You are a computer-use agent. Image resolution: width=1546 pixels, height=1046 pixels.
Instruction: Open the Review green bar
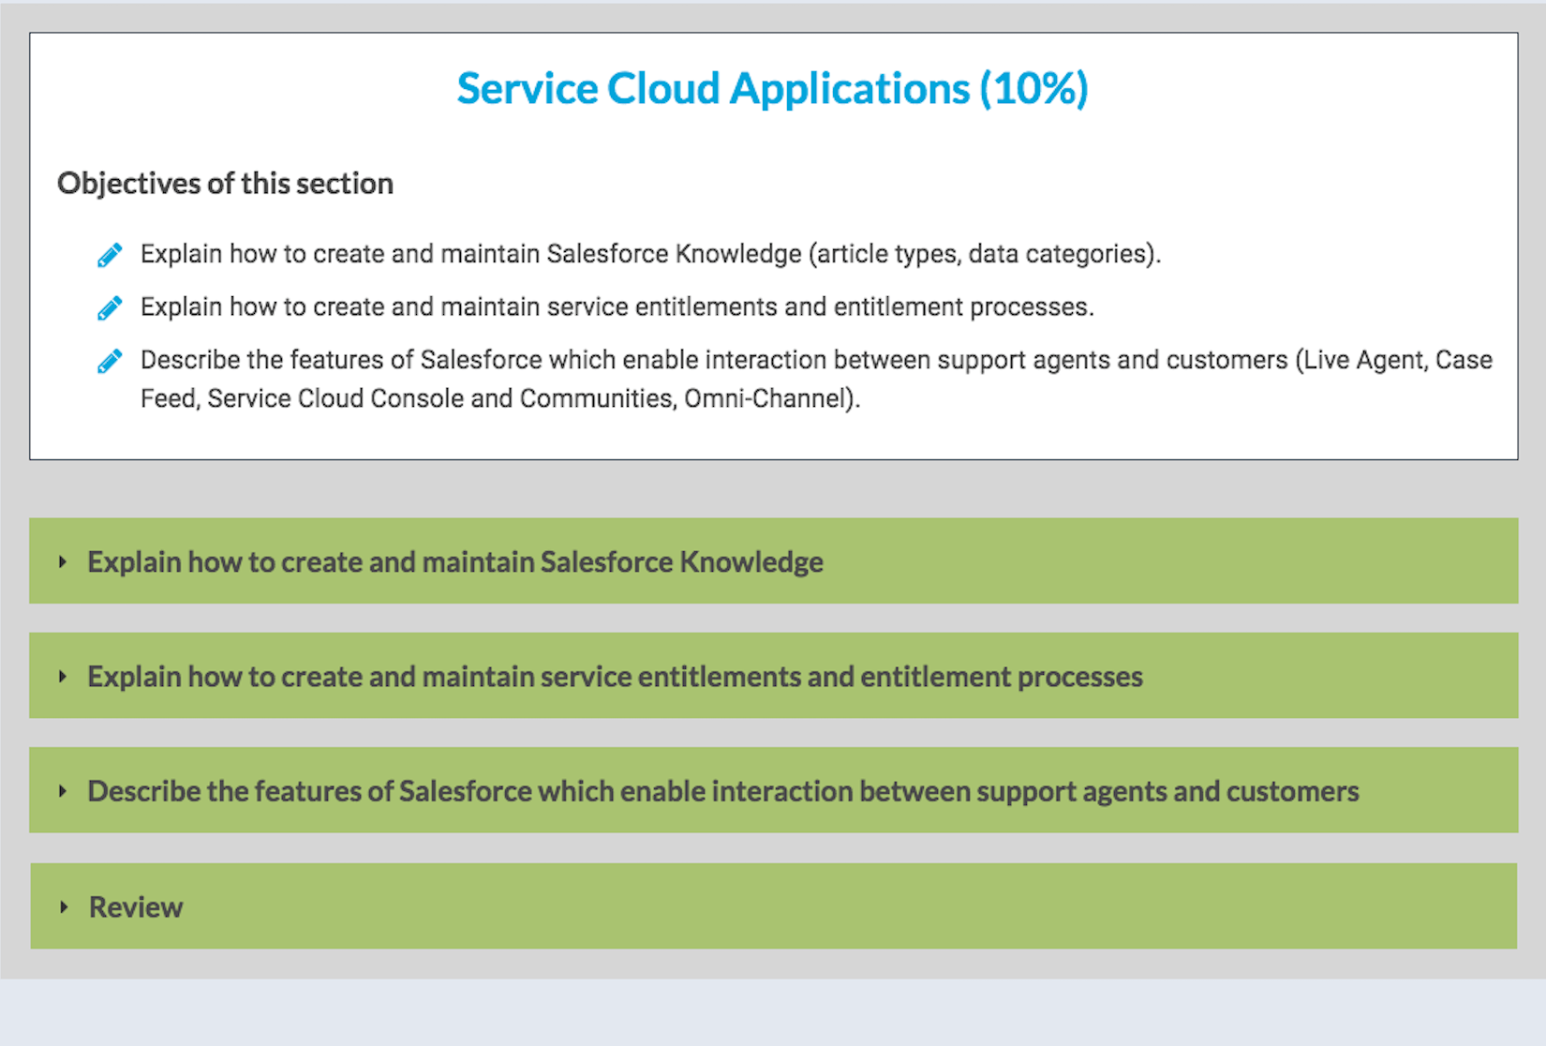[773, 905]
